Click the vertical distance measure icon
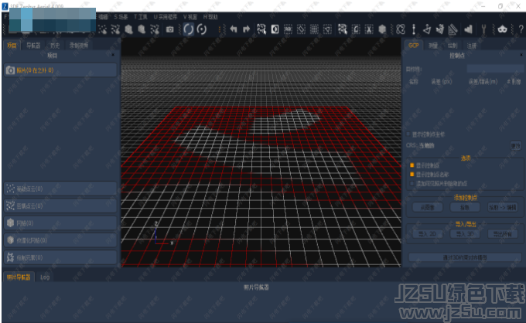The image size is (526, 323). pyautogui.click(x=414, y=29)
